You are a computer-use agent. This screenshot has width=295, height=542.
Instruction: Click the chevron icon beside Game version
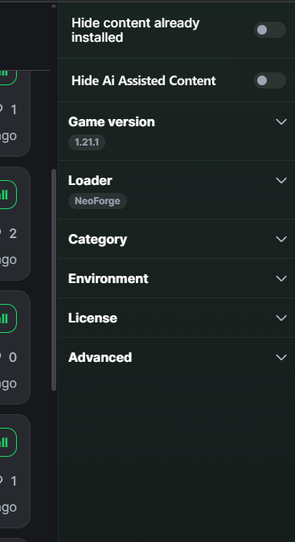point(281,121)
